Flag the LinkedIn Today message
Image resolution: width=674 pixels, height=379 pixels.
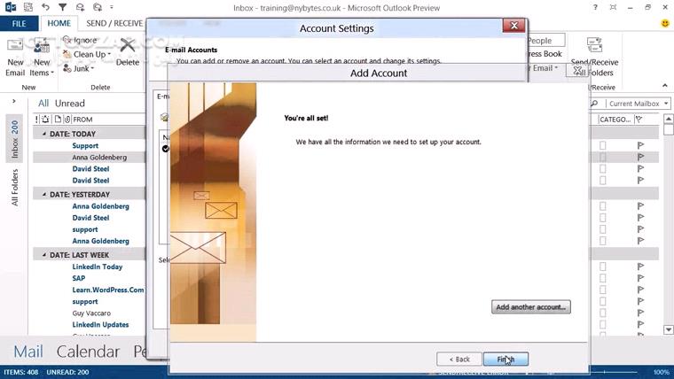pyautogui.click(x=640, y=267)
